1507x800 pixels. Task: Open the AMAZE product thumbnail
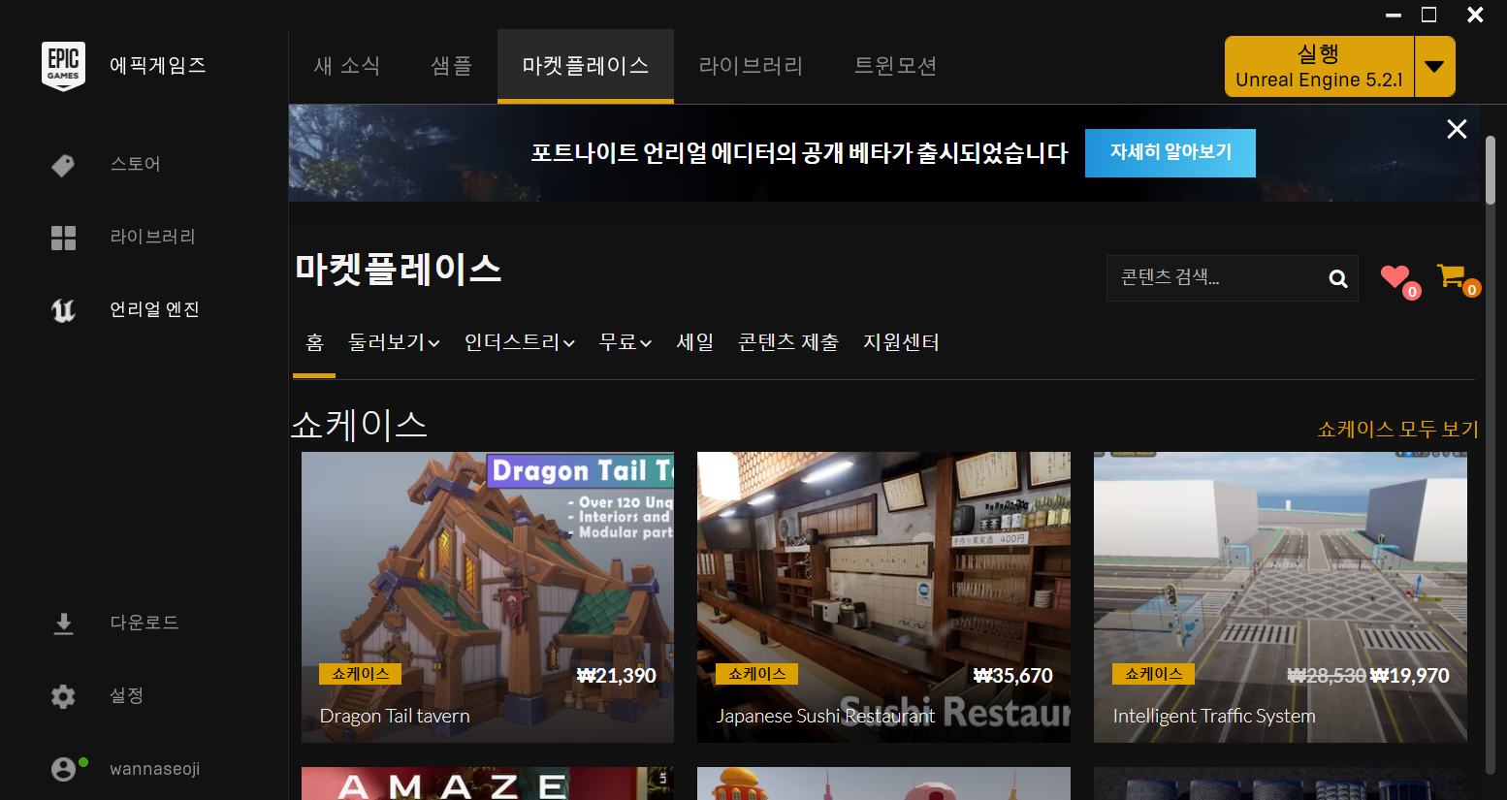[488, 784]
